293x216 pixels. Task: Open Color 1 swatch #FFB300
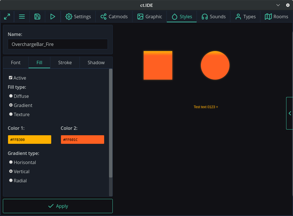(x=29, y=140)
